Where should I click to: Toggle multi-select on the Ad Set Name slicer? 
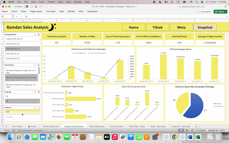(x=35, y=65)
